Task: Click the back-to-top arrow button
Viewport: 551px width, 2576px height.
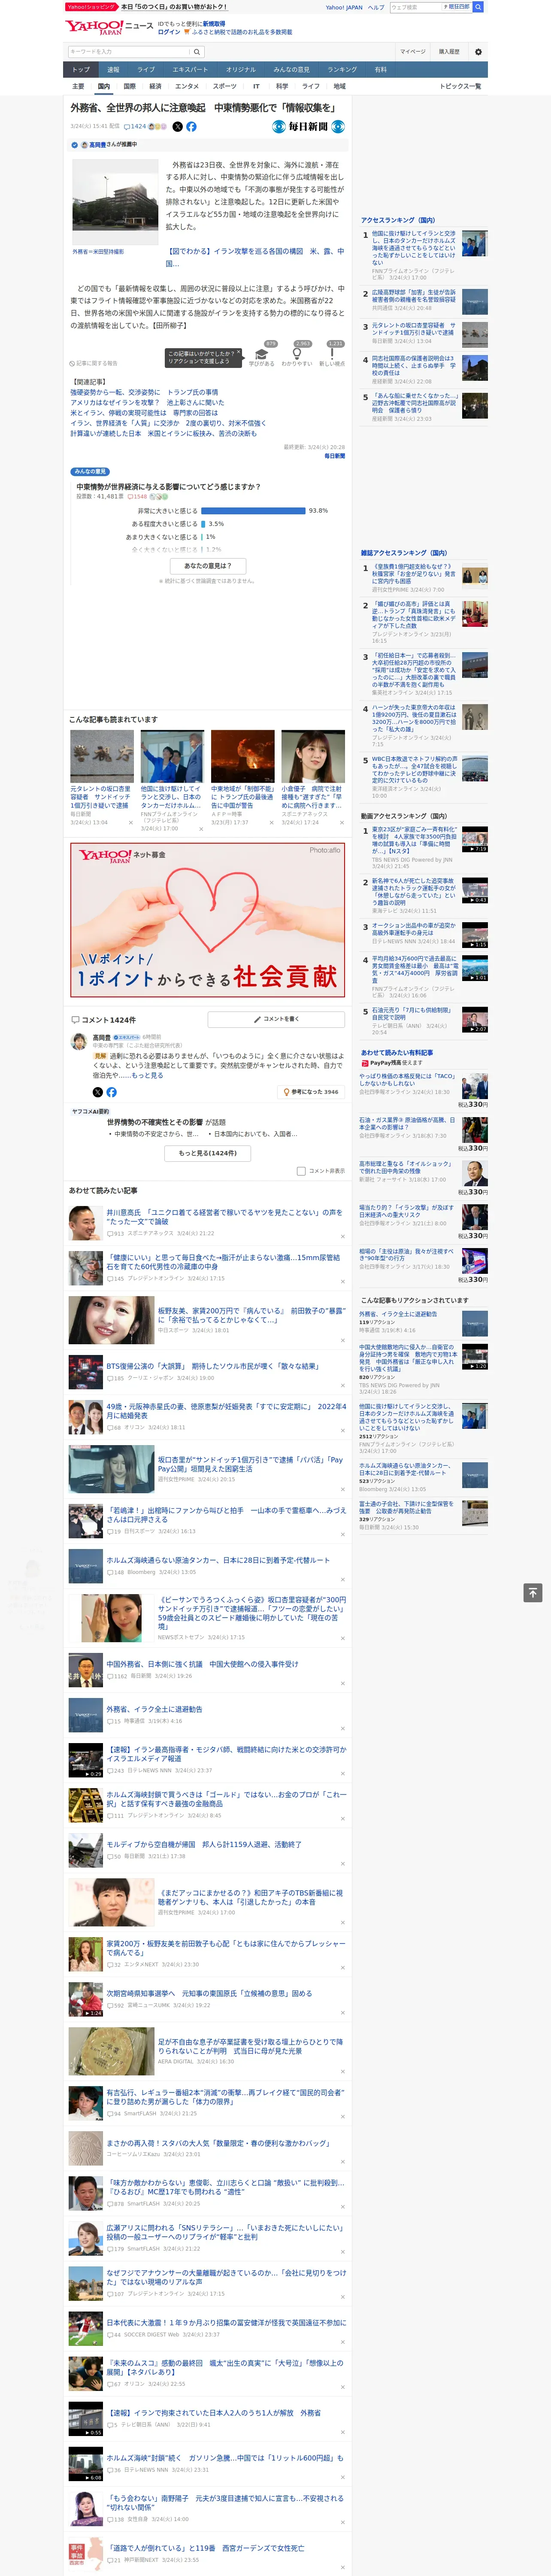Action: point(533,1592)
